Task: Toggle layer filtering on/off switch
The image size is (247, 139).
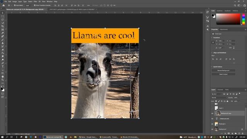Action: point(240,93)
